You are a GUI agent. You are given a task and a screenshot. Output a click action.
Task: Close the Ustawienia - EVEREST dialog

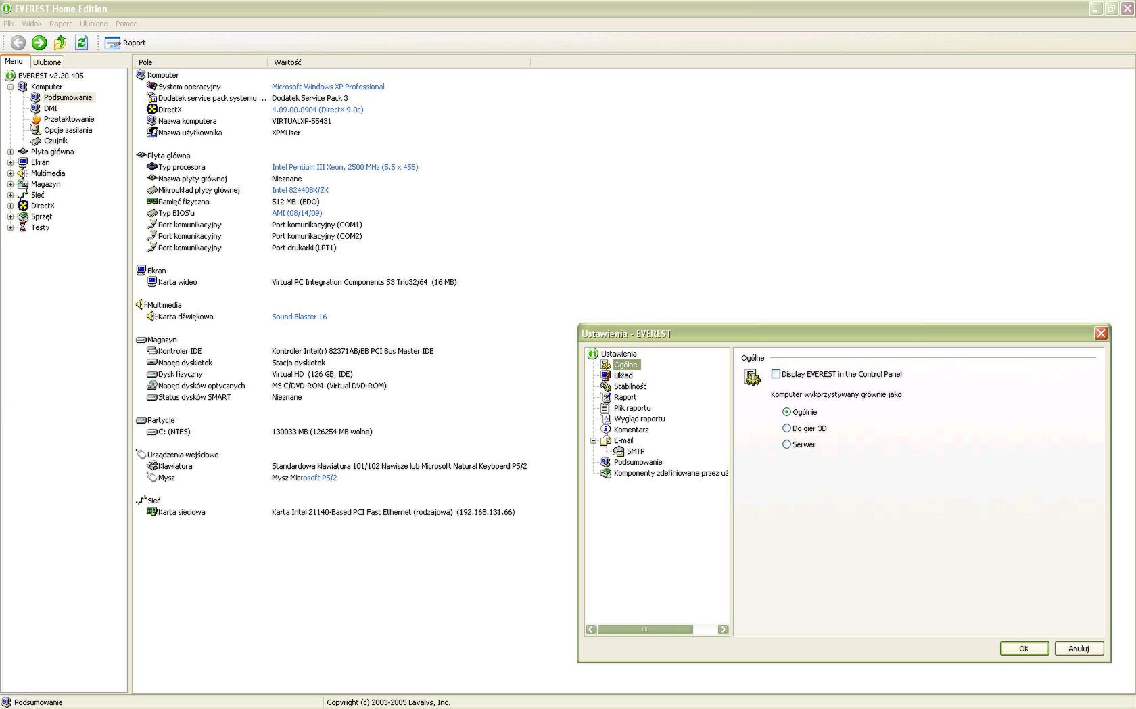pyautogui.click(x=1101, y=334)
